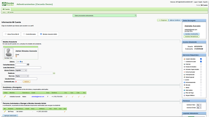The image size is (209, 117).
Task: Open the Autoriza Emails dropdown
Action: tap(199, 108)
